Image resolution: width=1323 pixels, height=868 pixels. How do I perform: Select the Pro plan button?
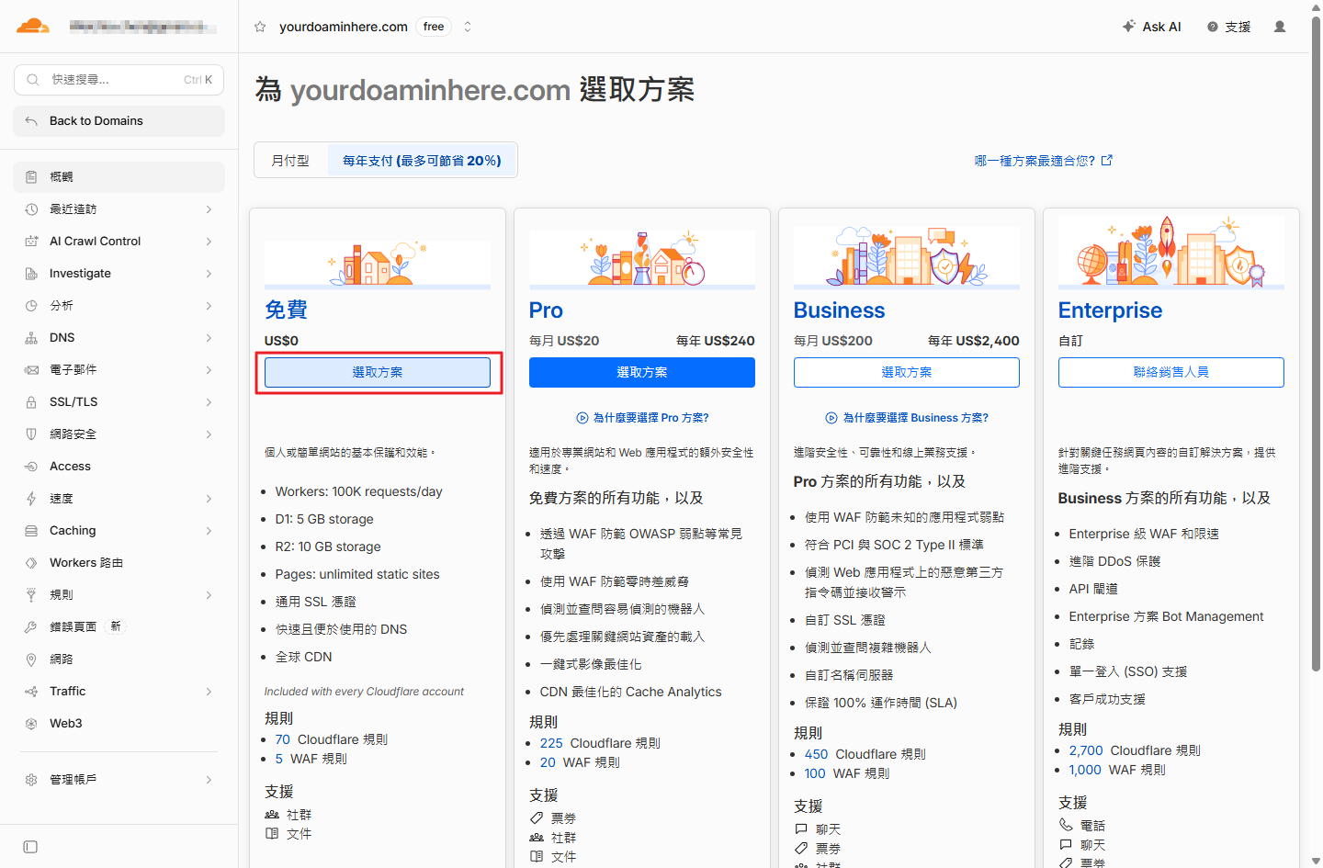pos(642,373)
